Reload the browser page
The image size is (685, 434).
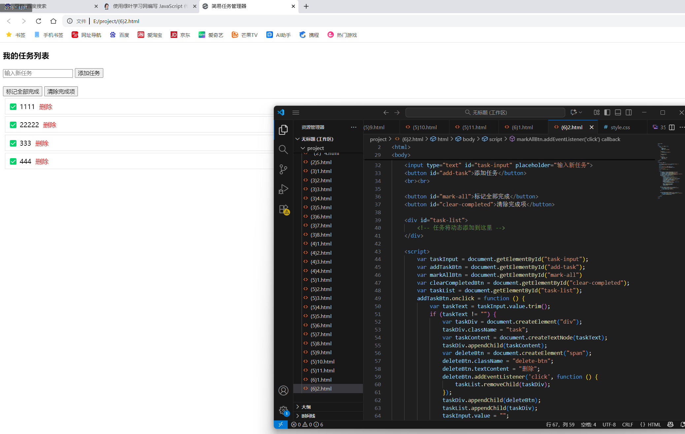click(x=39, y=21)
